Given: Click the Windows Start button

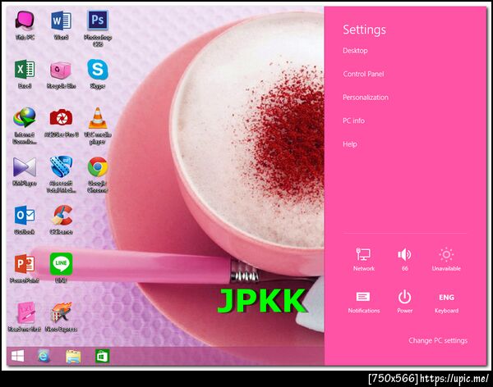Looking at the screenshot, I should (17, 356).
